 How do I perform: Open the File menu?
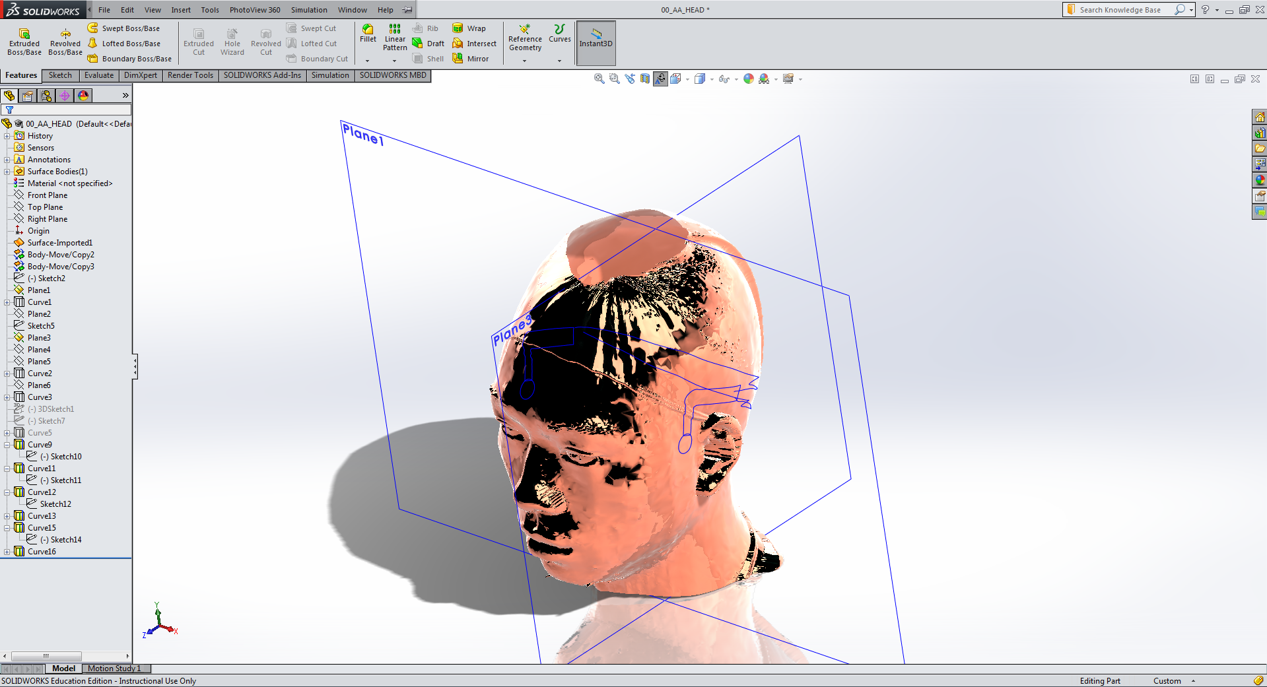(104, 10)
